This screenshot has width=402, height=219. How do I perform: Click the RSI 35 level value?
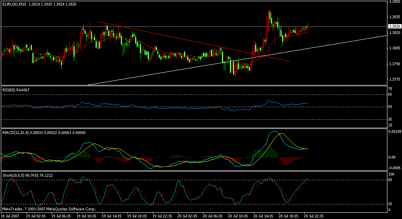click(x=390, y=119)
